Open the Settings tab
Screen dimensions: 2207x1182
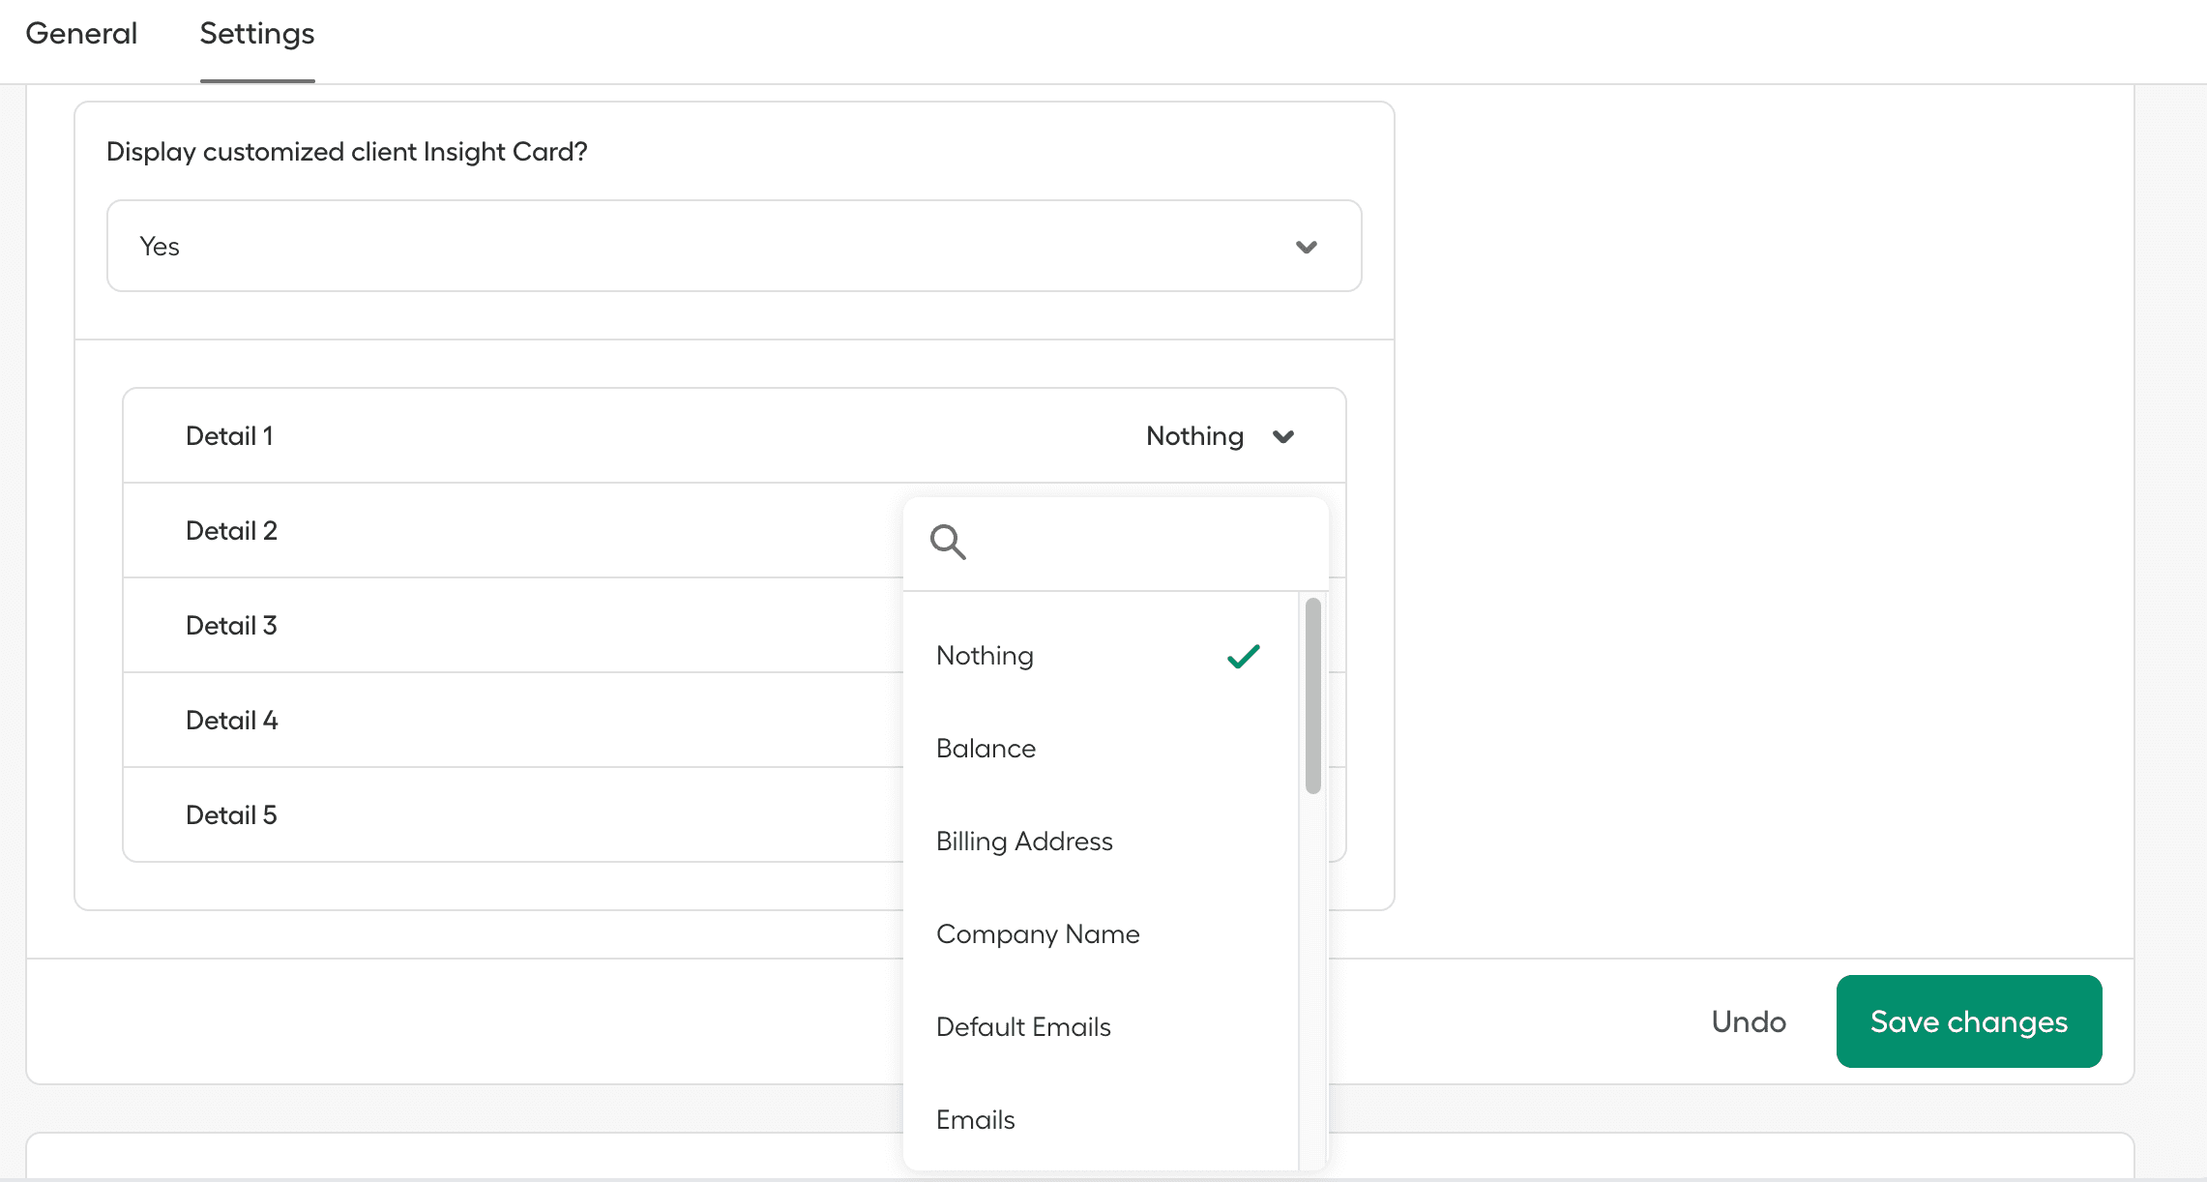(255, 34)
